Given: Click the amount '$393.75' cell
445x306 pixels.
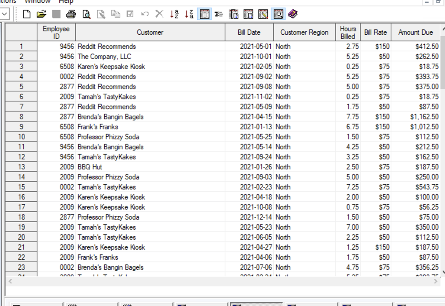Looking at the screenshot, I should pyautogui.click(x=415, y=77).
